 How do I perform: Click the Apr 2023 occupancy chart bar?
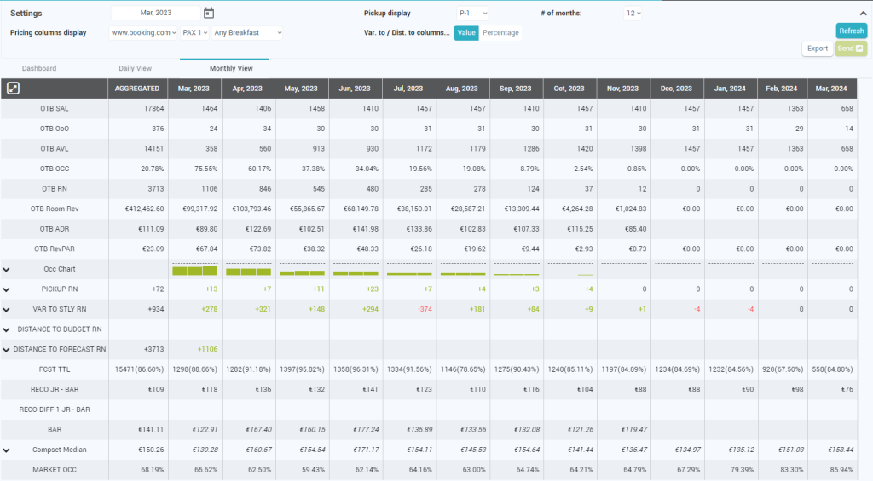248,272
